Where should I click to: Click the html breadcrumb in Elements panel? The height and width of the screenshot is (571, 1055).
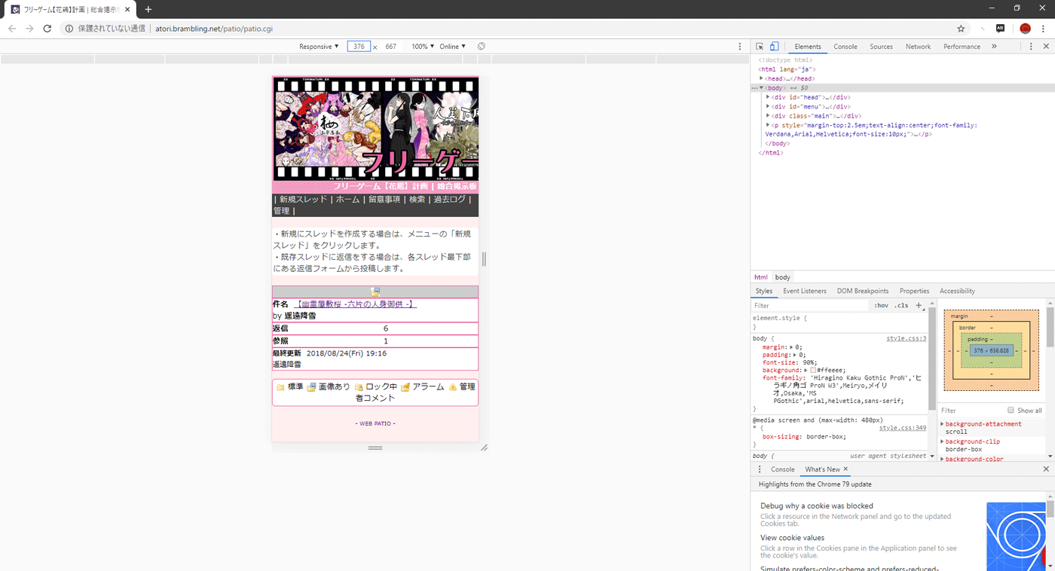click(x=761, y=277)
